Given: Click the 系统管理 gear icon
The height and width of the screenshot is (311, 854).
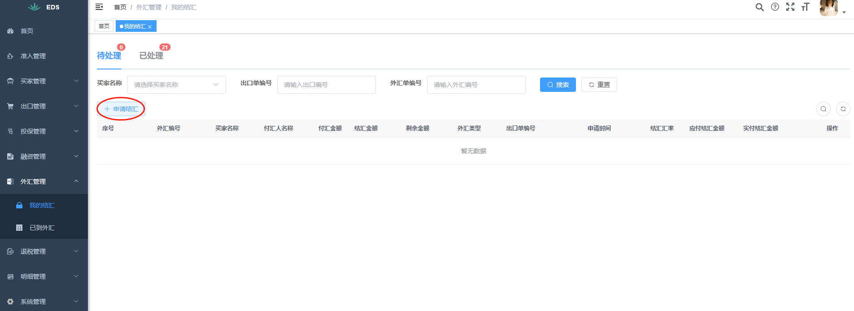Looking at the screenshot, I should click(x=10, y=302).
